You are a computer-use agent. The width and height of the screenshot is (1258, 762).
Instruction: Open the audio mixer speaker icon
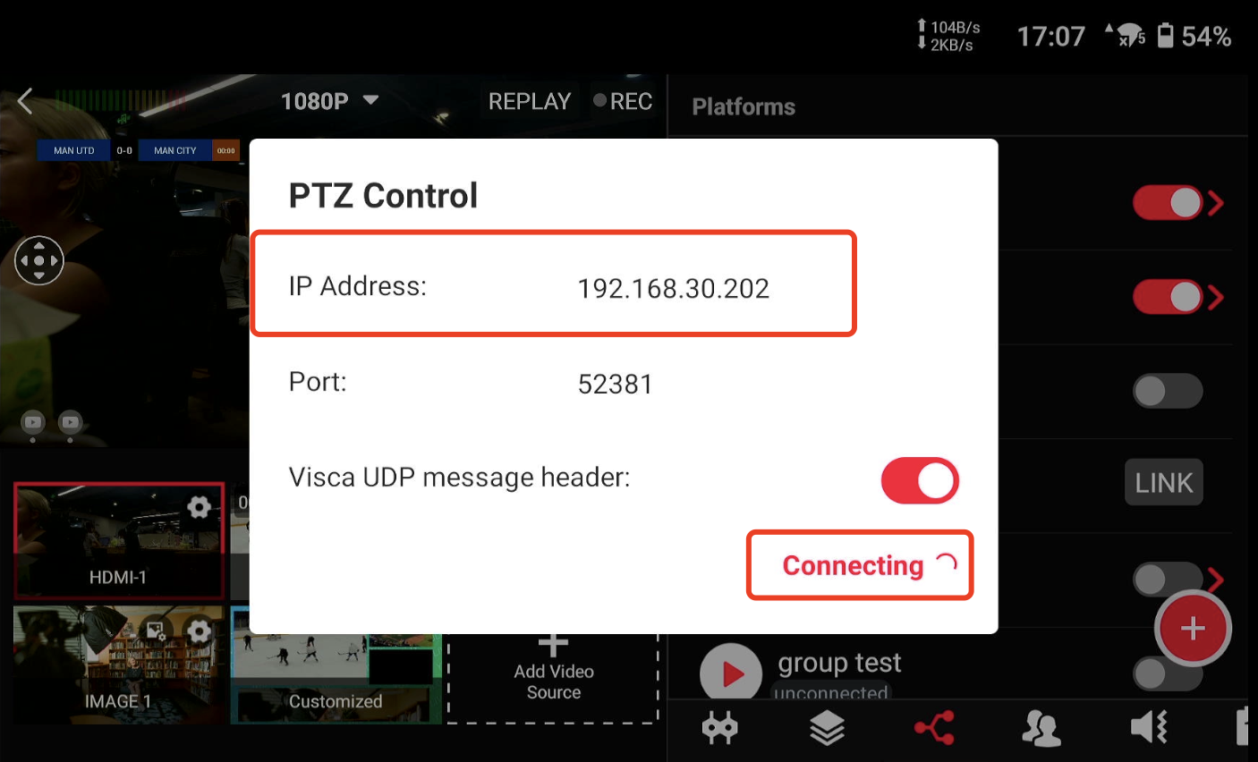click(1149, 728)
